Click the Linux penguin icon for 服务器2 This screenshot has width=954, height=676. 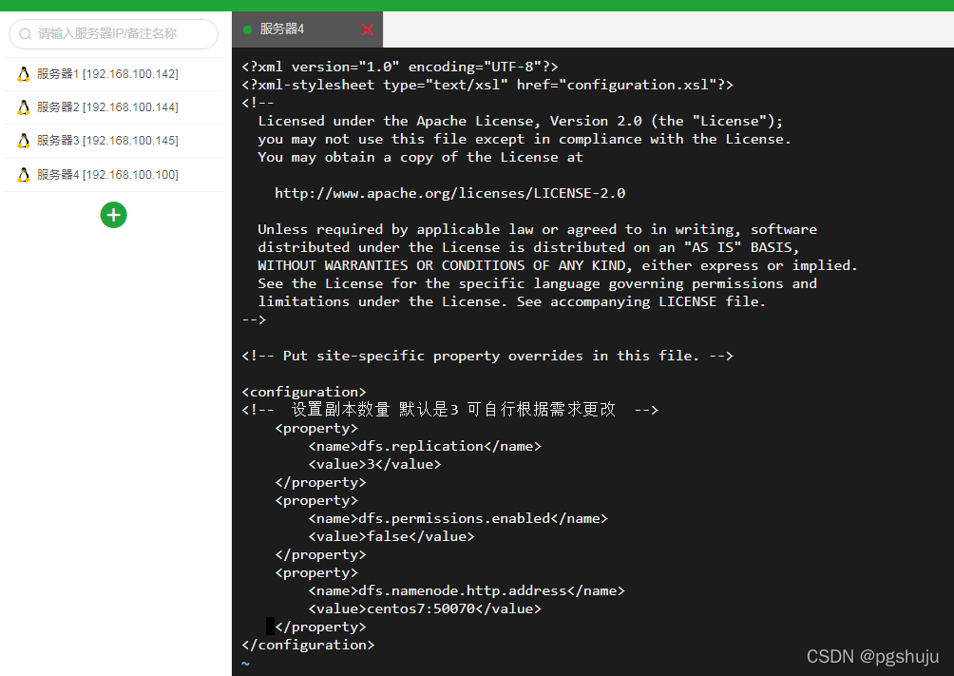coord(24,107)
